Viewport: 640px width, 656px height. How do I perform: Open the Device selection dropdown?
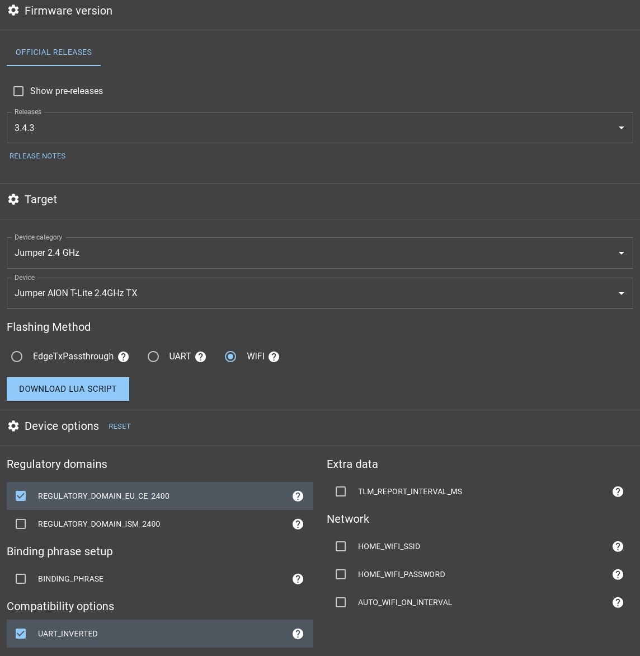click(319, 293)
